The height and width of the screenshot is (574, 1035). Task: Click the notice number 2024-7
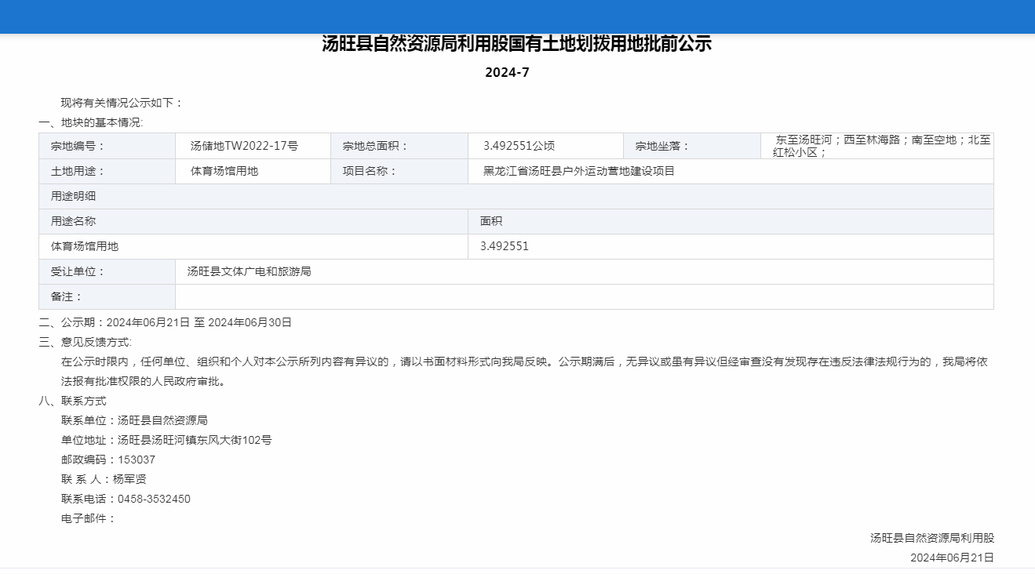[508, 73]
